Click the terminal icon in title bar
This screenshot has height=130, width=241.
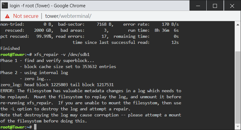pos(5,6)
